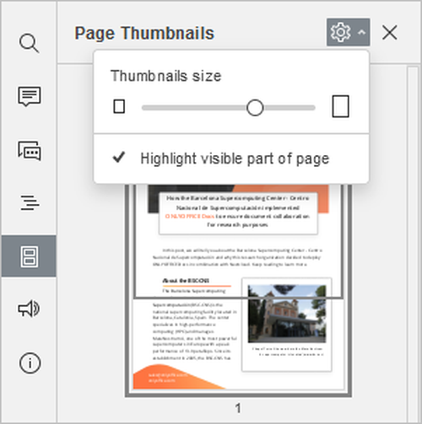Open the Chat panel icon

point(30,151)
